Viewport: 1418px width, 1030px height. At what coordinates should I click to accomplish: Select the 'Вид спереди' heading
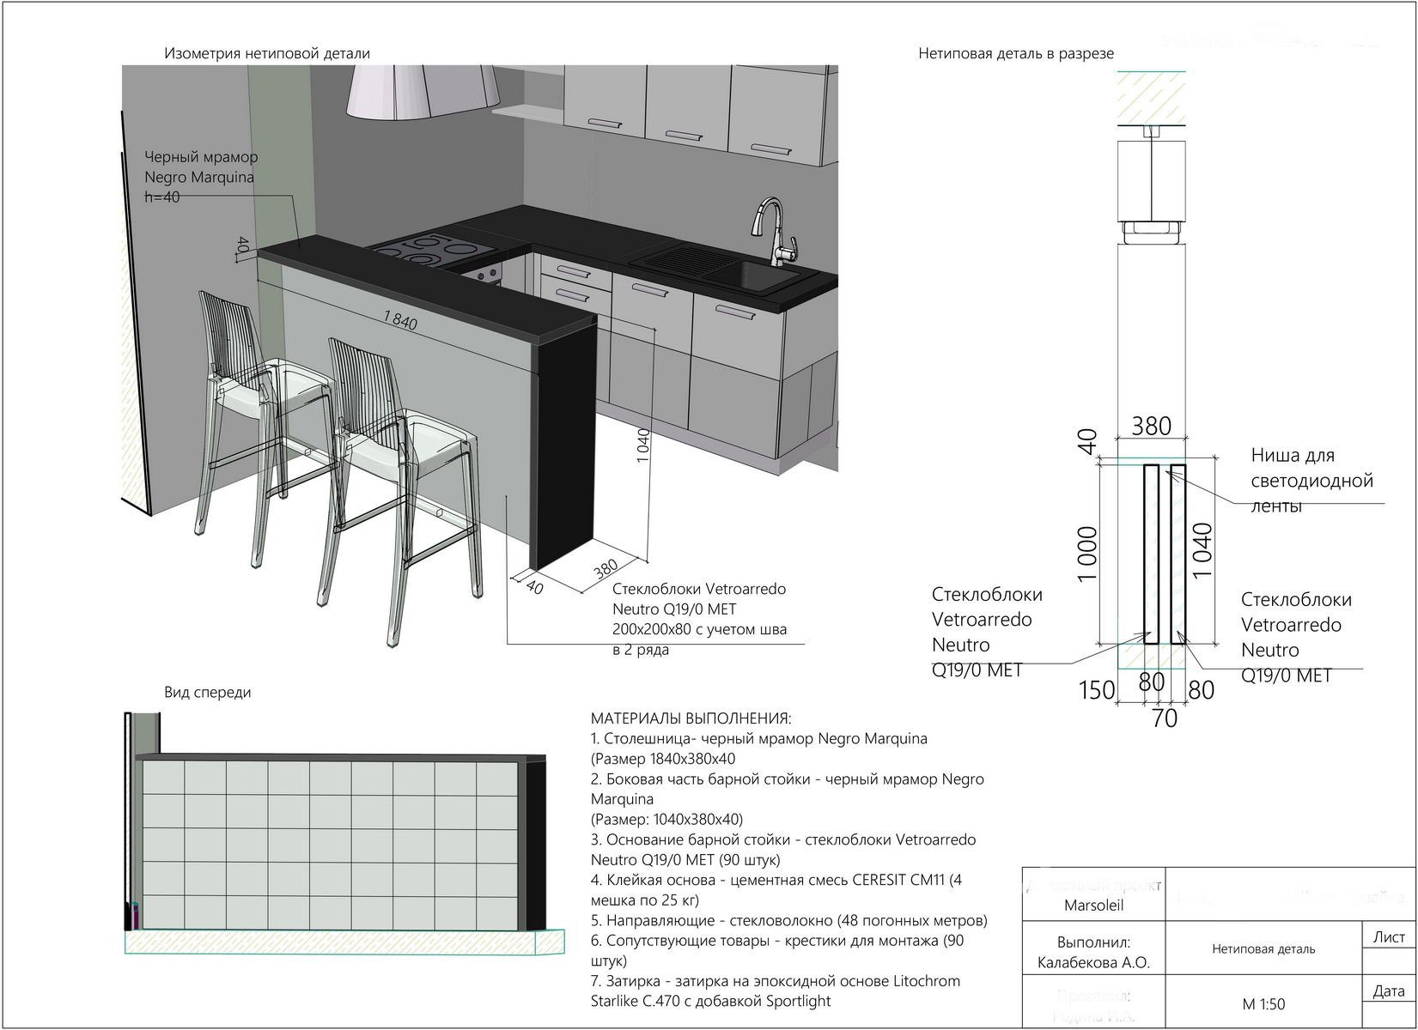click(x=208, y=692)
